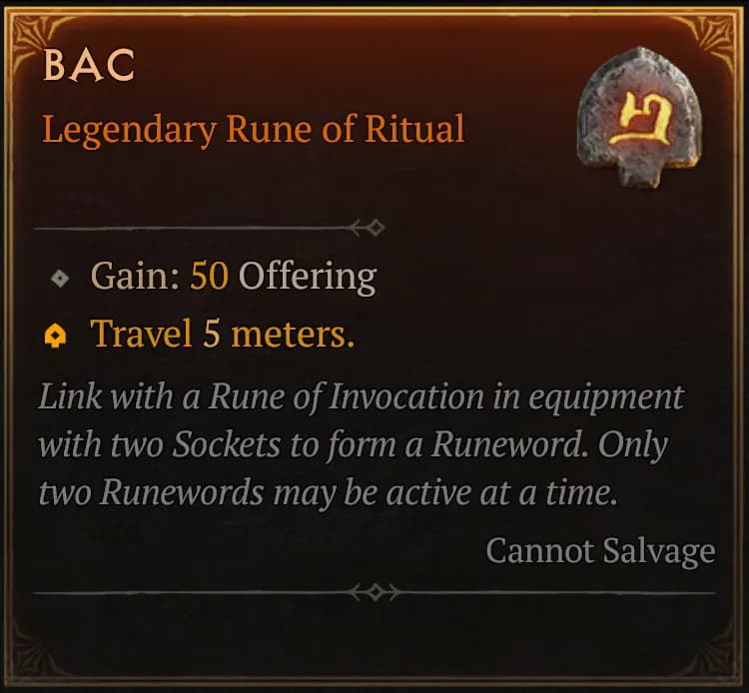This screenshot has height=693, width=749.
Task: Click the two Runewords may be active line
Action: [328, 493]
